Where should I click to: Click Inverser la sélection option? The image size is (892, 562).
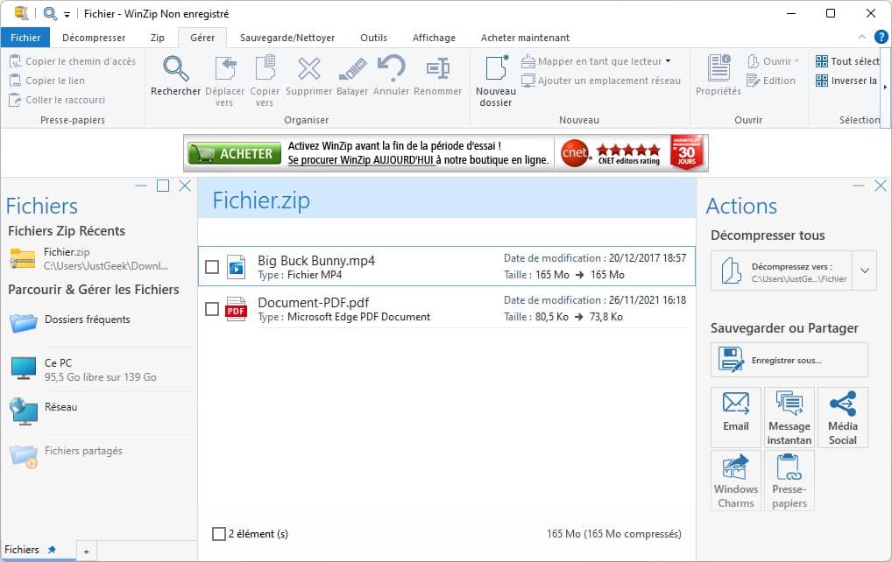point(846,81)
